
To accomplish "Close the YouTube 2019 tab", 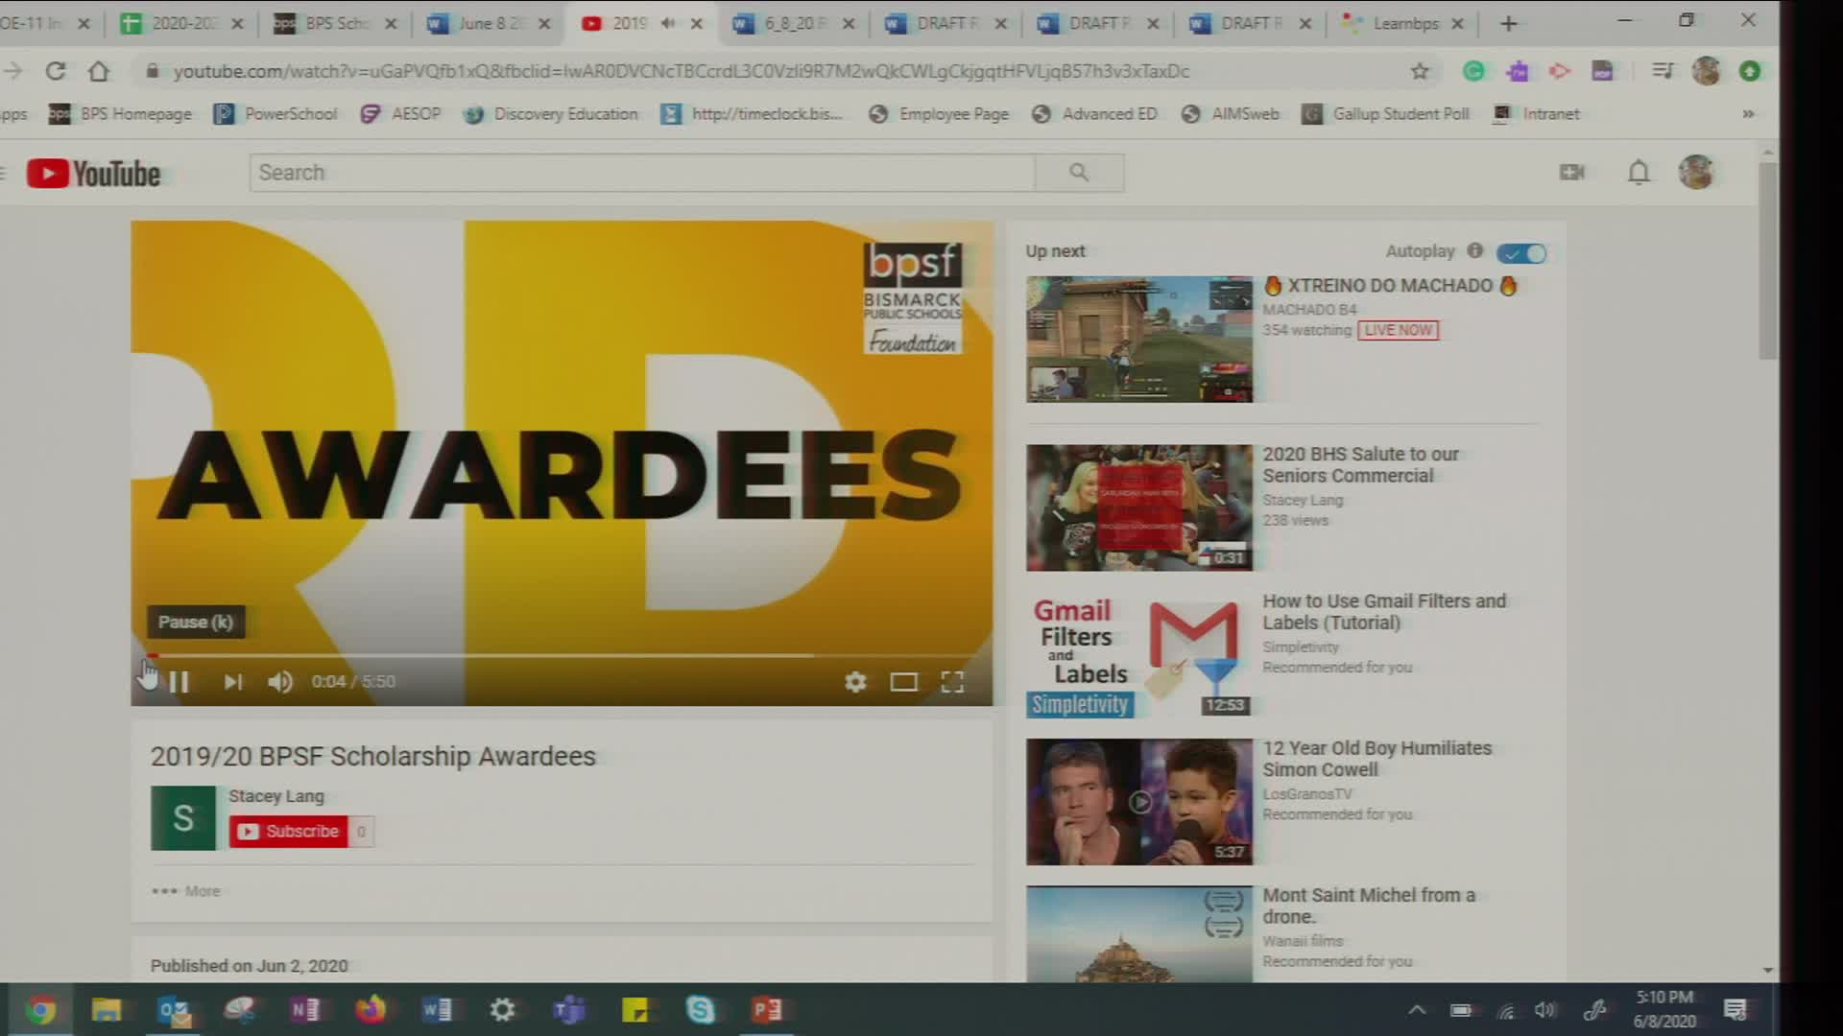I will (697, 24).
